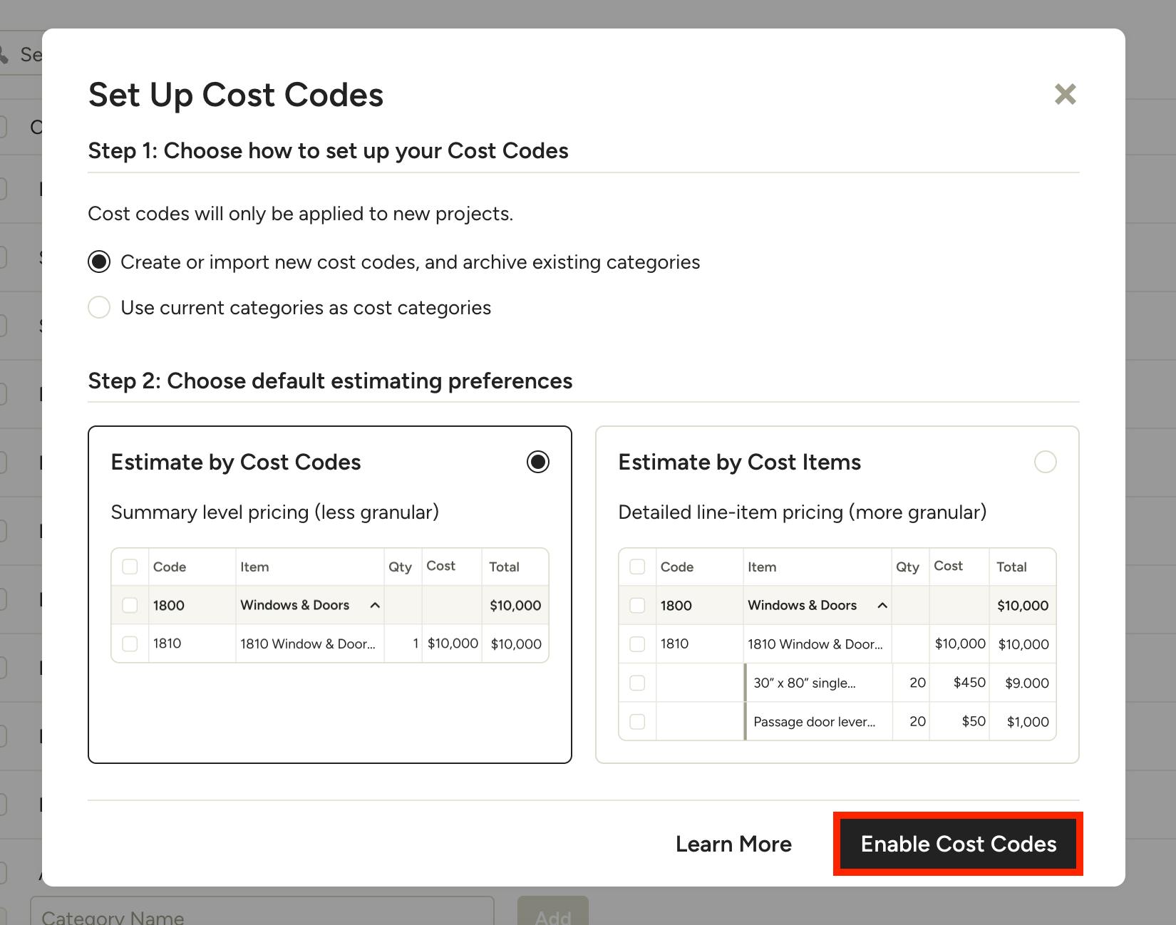The image size is (1176, 925).
Task: Check the 1800 row in Cost Codes preview
Action: click(x=130, y=605)
